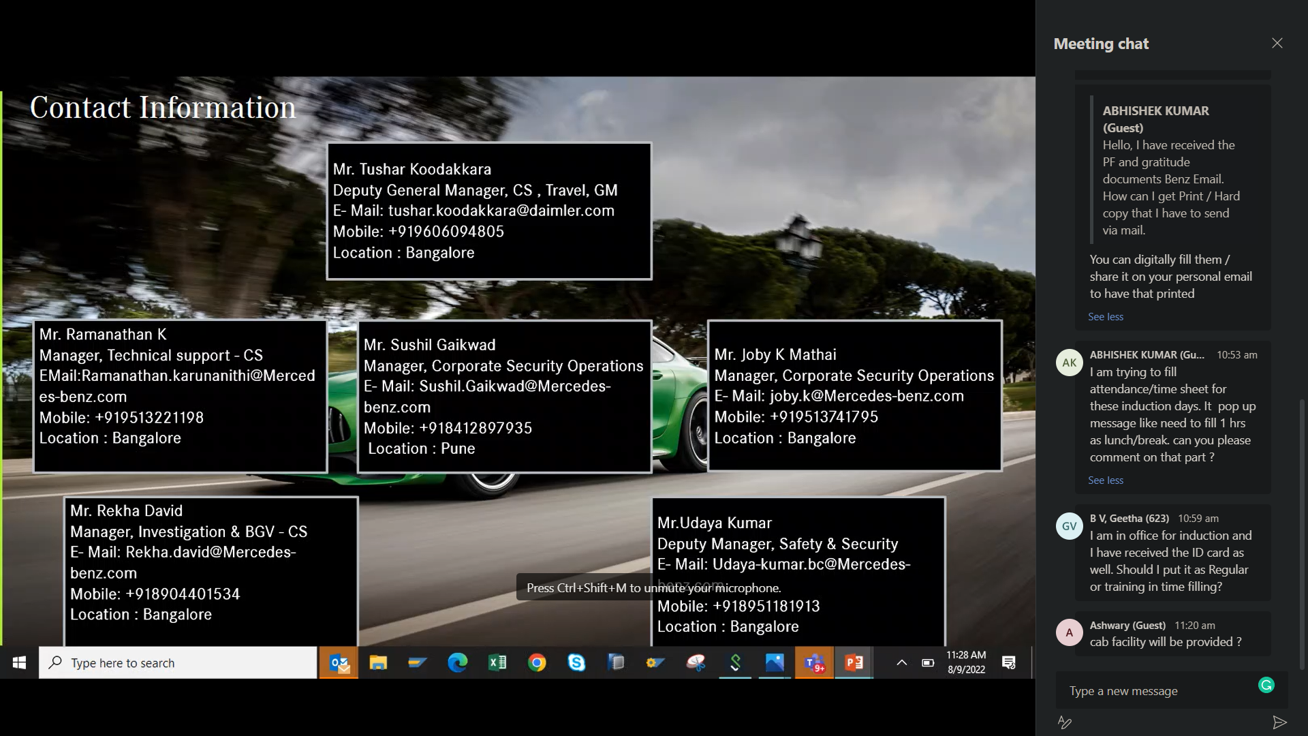Click the AK avatar in chat
Screen dimensions: 1308x736
1069,363
